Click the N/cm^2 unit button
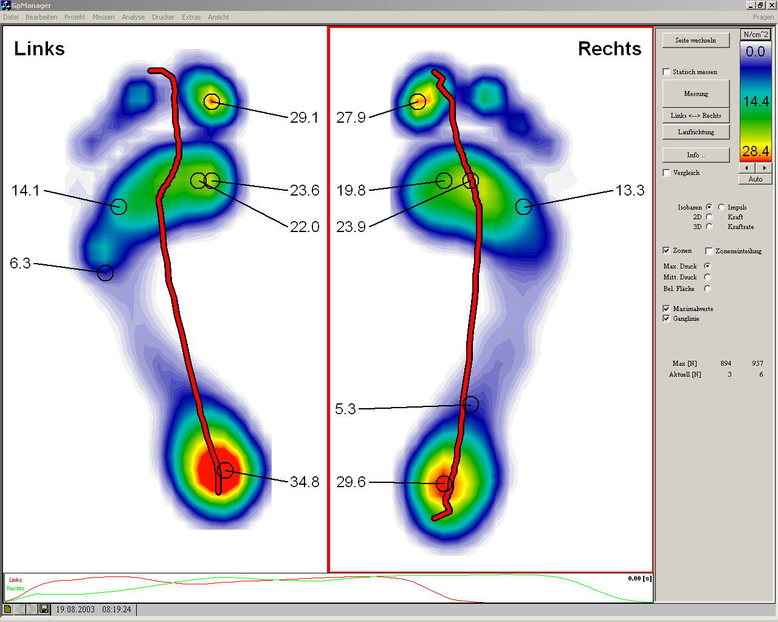Viewport: 778px width, 622px height. click(x=756, y=35)
